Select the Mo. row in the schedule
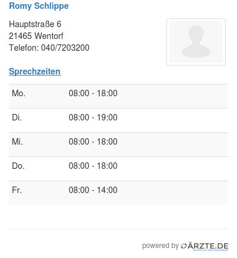This screenshot has height=258, width=237. pyautogui.click(x=118, y=96)
